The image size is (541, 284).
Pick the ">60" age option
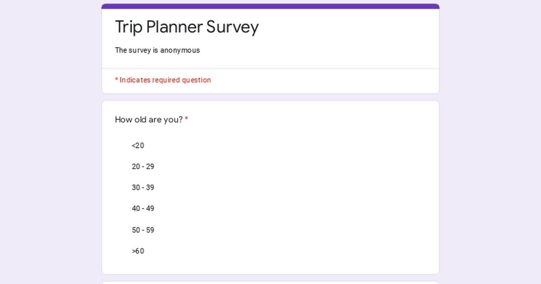(138, 251)
